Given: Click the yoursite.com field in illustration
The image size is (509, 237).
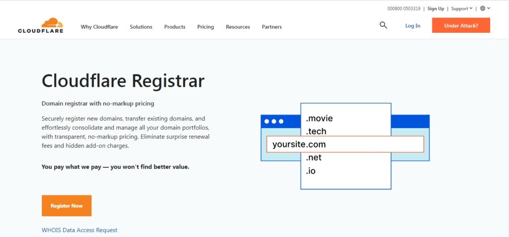Looking at the screenshot, I should point(345,144).
